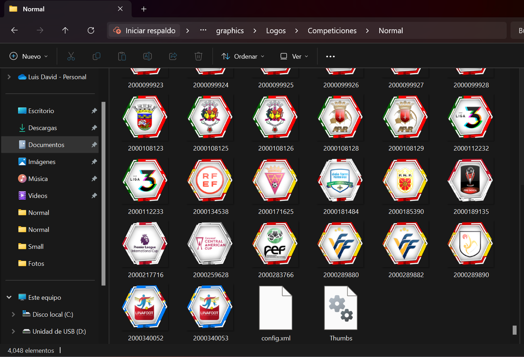Screen dimensions: 524x357
Task: Click the Cut scissors icon
Action: 71,56
